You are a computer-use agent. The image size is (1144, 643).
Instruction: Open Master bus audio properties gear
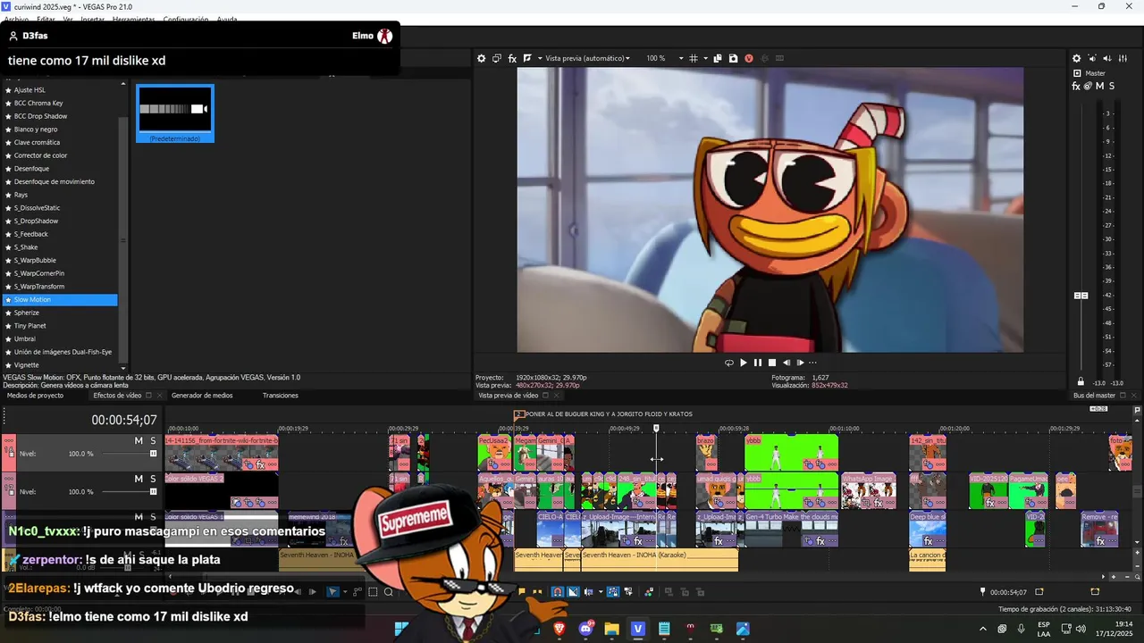[x=1077, y=58]
